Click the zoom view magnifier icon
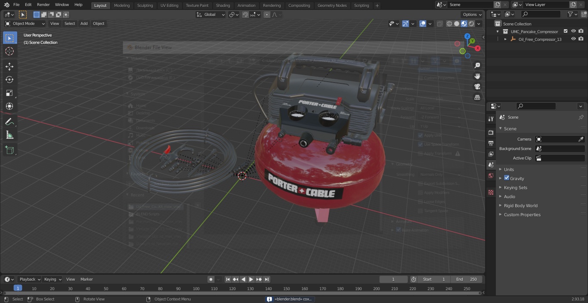This screenshot has width=588, height=303. point(477,65)
